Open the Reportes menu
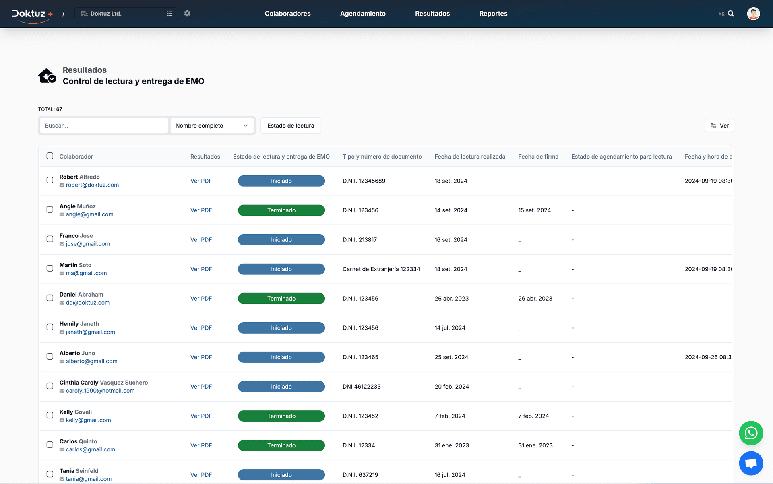This screenshot has width=773, height=484. pyautogui.click(x=493, y=14)
